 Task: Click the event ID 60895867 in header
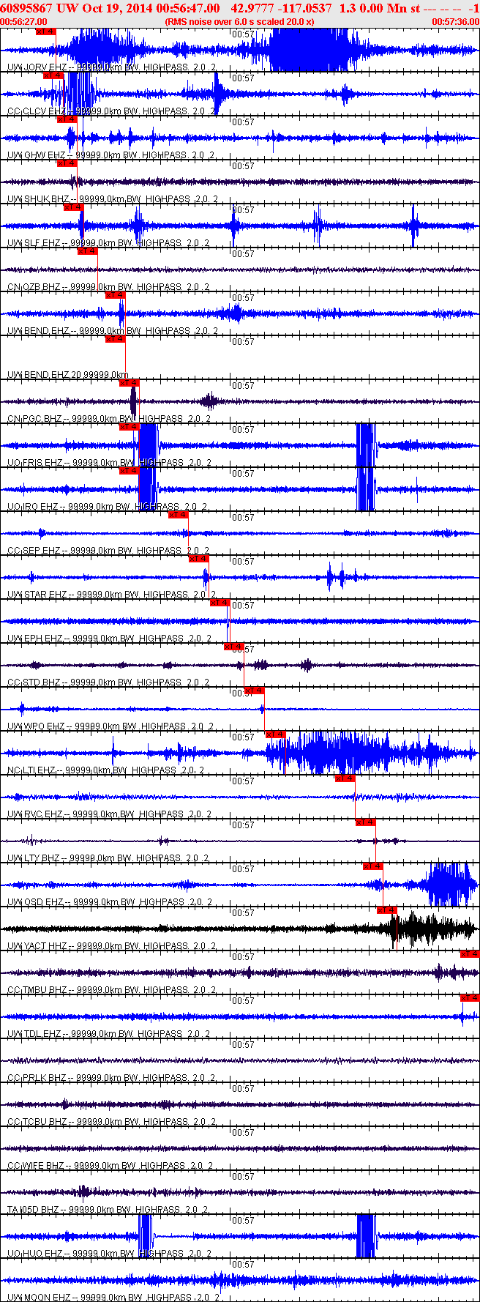(27, 8)
